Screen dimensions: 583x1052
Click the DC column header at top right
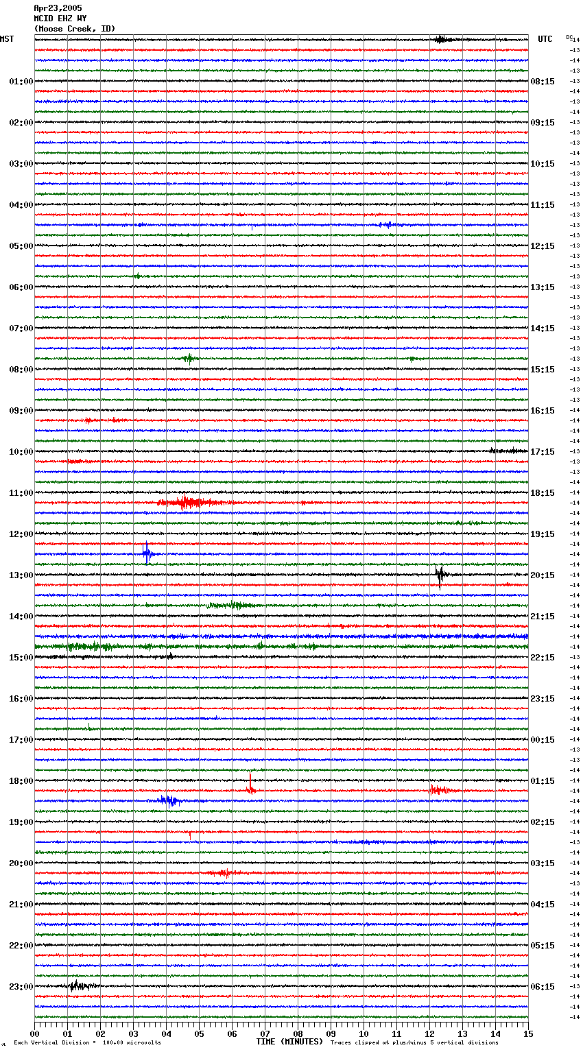569,37
